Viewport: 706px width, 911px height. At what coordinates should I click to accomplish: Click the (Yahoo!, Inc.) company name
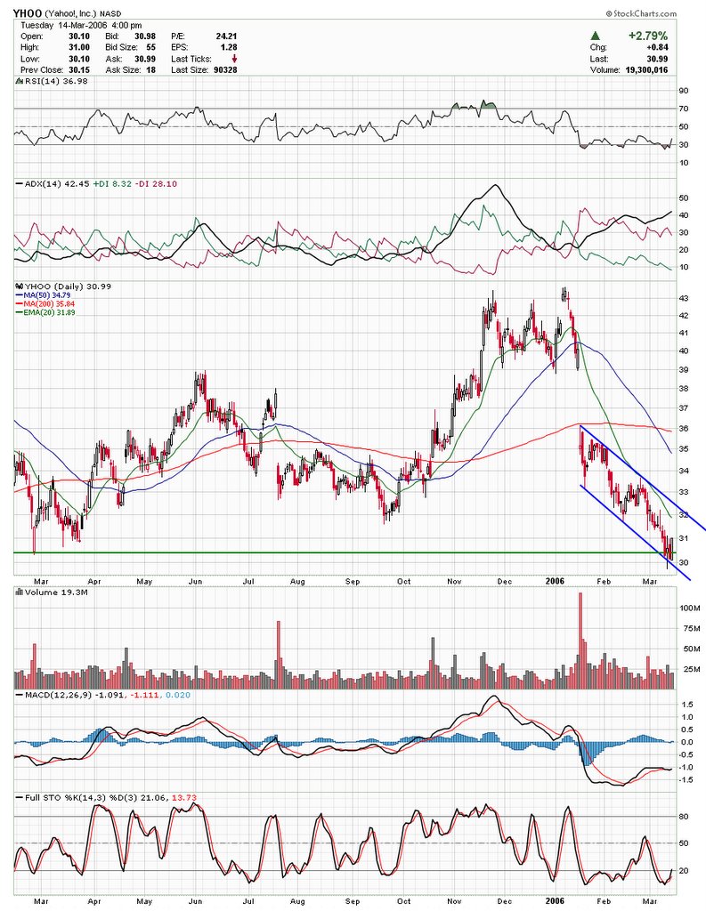pyautogui.click(x=71, y=14)
